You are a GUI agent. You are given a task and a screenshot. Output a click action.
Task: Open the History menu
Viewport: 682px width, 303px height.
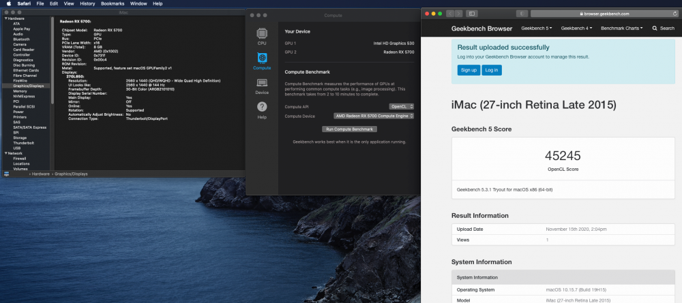coord(87,3)
